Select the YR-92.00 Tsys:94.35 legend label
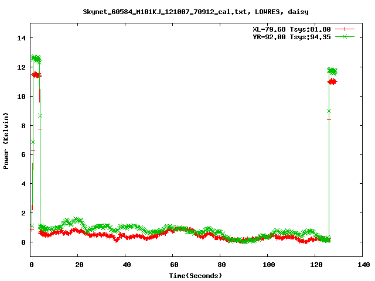 292,37
